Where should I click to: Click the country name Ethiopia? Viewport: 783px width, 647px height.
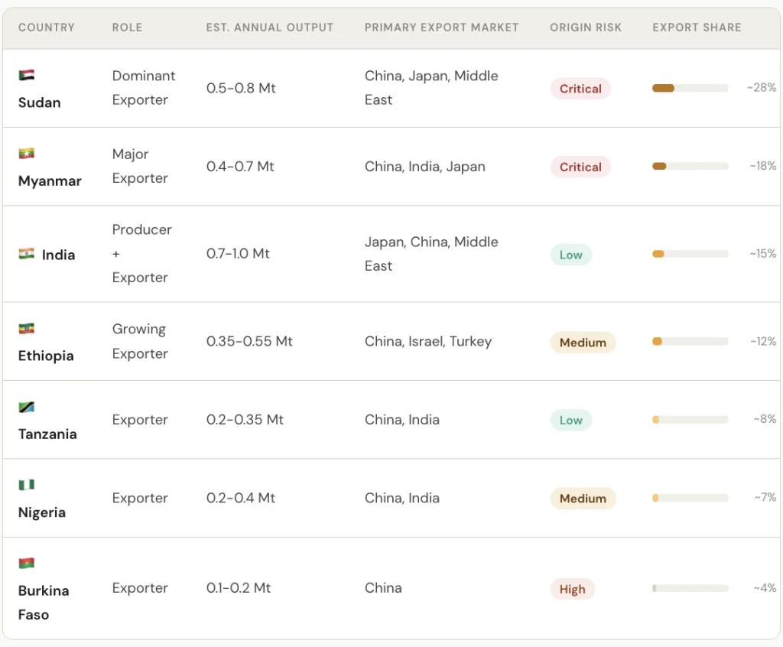click(46, 356)
